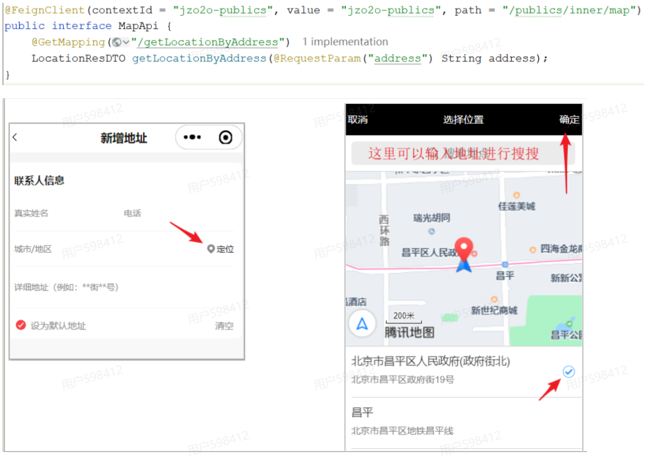The width and height of the screenshot is (653, 458).
Task: Click the red map pin marker
Action: click(x=464, y=249)
